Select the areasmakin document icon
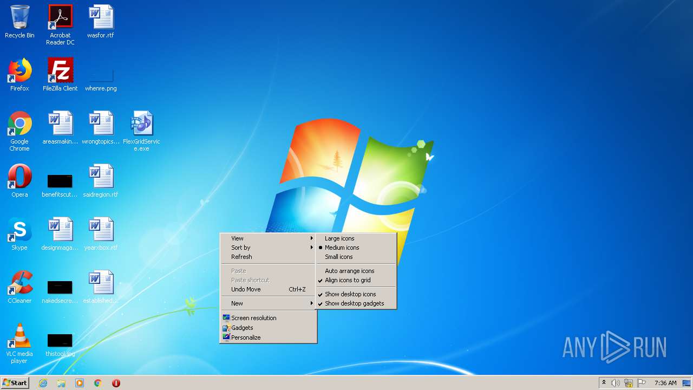Viewport: 693px width, 390px height. [60, 128]
